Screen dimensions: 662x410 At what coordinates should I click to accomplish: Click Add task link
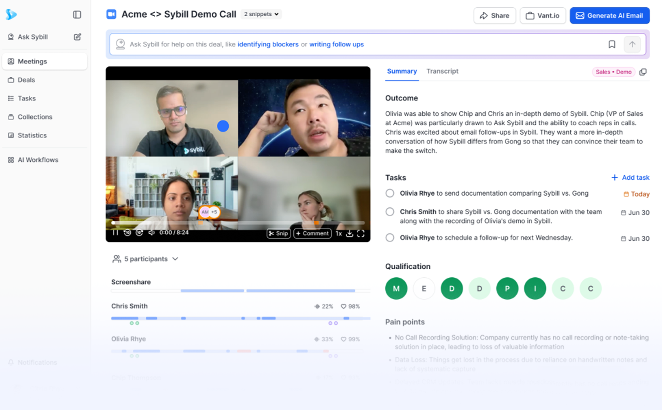coord(630,178)
